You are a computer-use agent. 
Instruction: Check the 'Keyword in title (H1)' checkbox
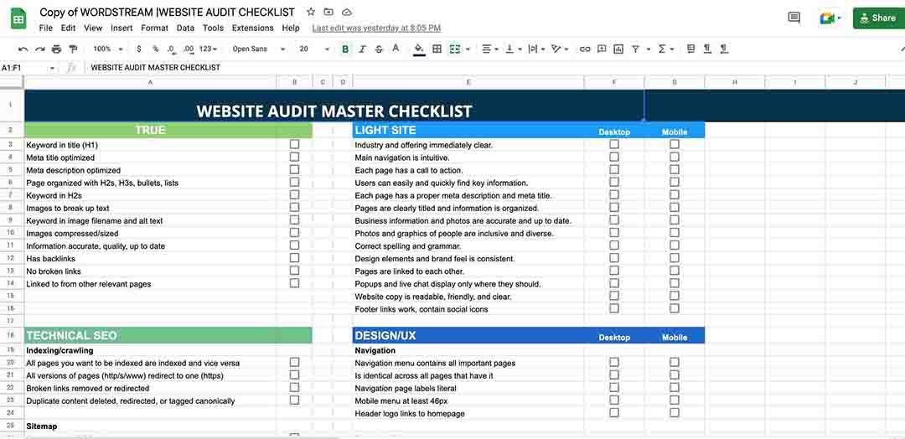click(294, 144)
